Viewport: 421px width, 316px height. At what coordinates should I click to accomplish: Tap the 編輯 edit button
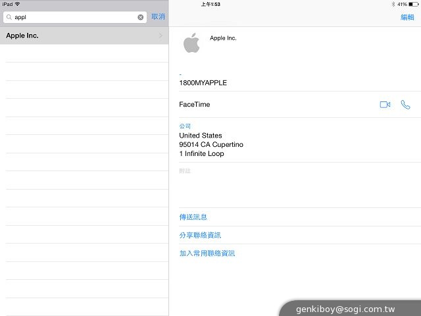[x=407, y=17]
